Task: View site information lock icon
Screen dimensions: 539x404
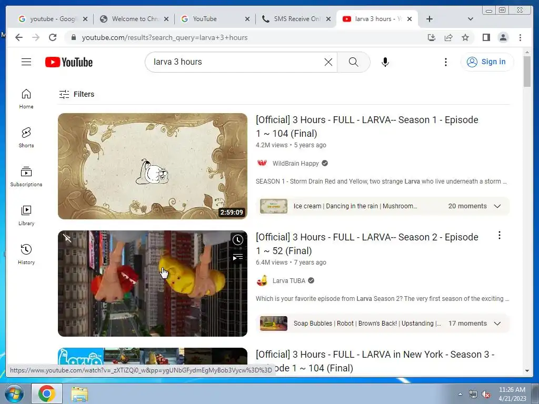Action: (73, 37)
